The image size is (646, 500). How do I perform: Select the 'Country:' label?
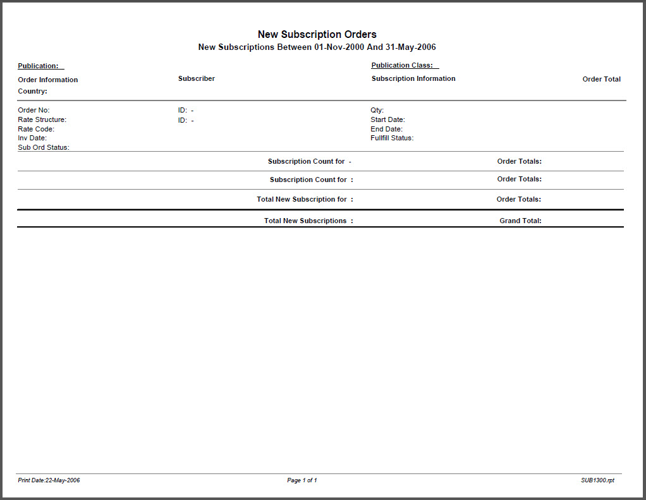[x=32, y=92]
